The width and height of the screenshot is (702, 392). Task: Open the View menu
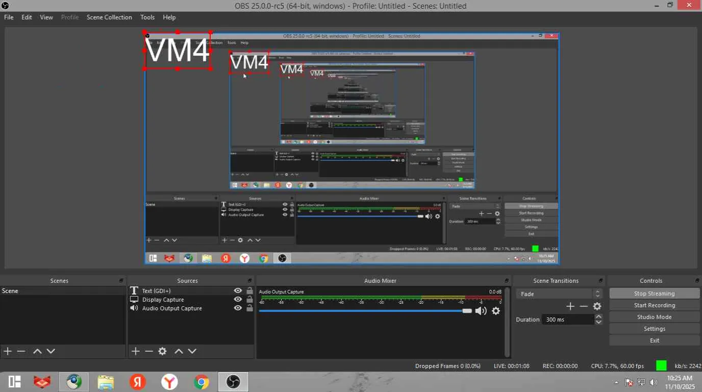pos(46,17)
